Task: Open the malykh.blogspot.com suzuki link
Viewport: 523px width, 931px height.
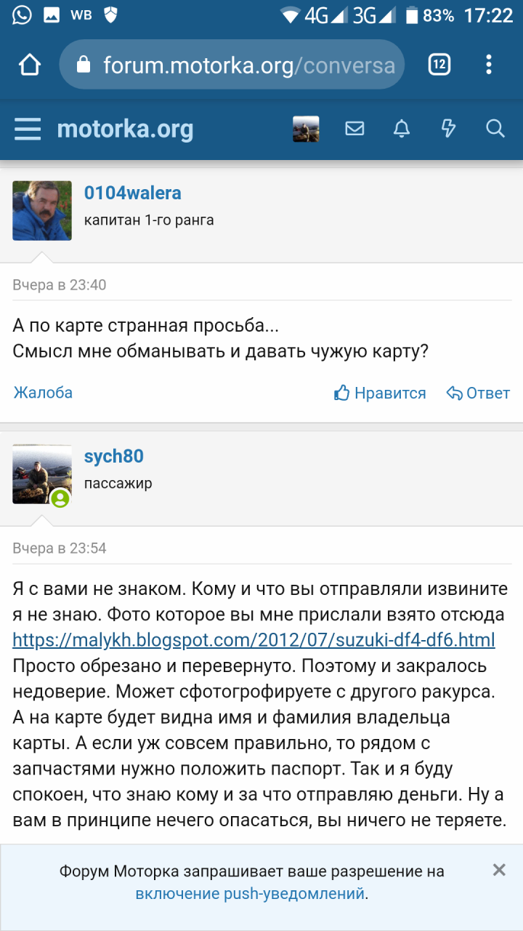Action: click(x=254, y=640)
